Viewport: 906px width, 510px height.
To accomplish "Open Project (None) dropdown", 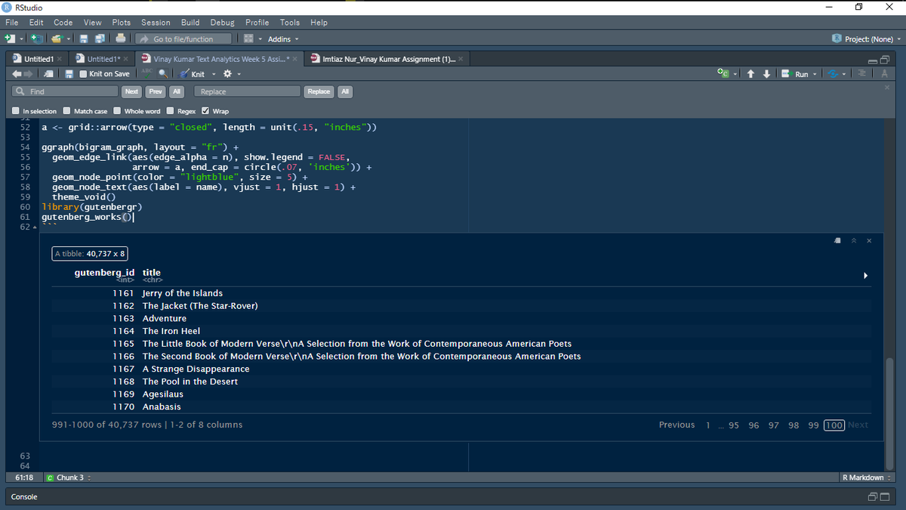I will pyautogui.click(x=866, y=39).
